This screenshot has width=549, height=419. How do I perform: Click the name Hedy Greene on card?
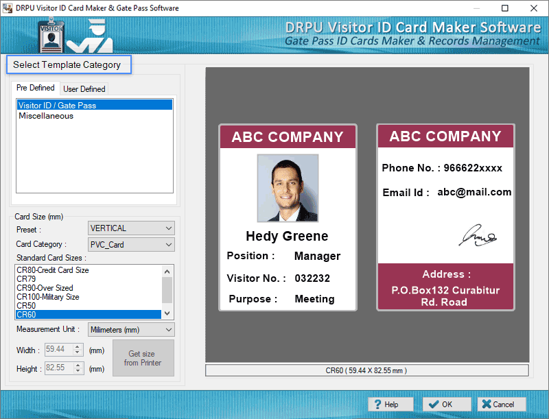[287, 236]
